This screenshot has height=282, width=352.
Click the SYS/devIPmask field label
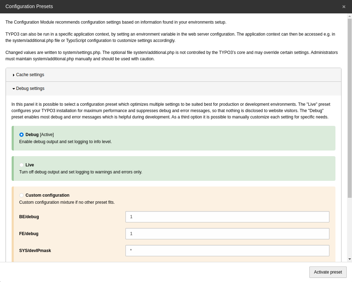pos(35,251)
